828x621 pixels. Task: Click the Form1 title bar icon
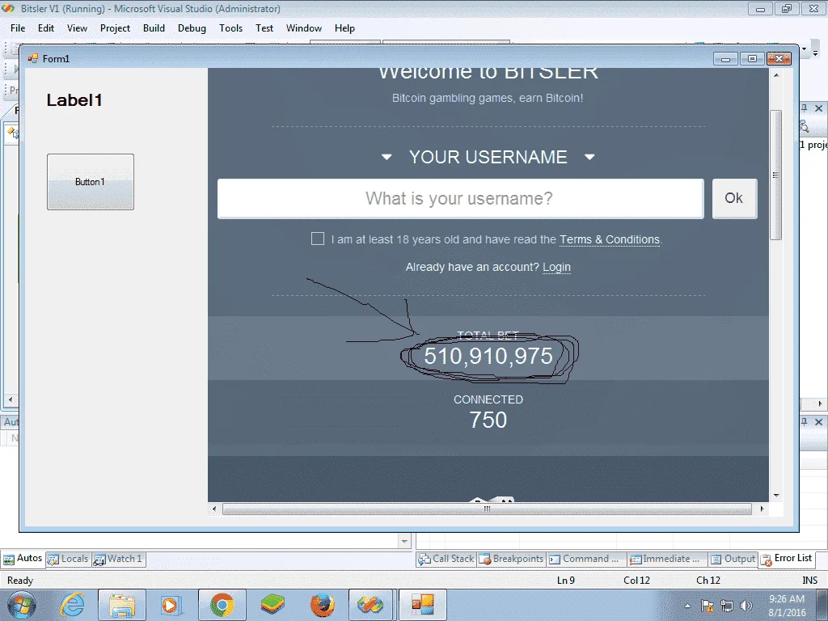pyautogui.click(x=32, y=58)
